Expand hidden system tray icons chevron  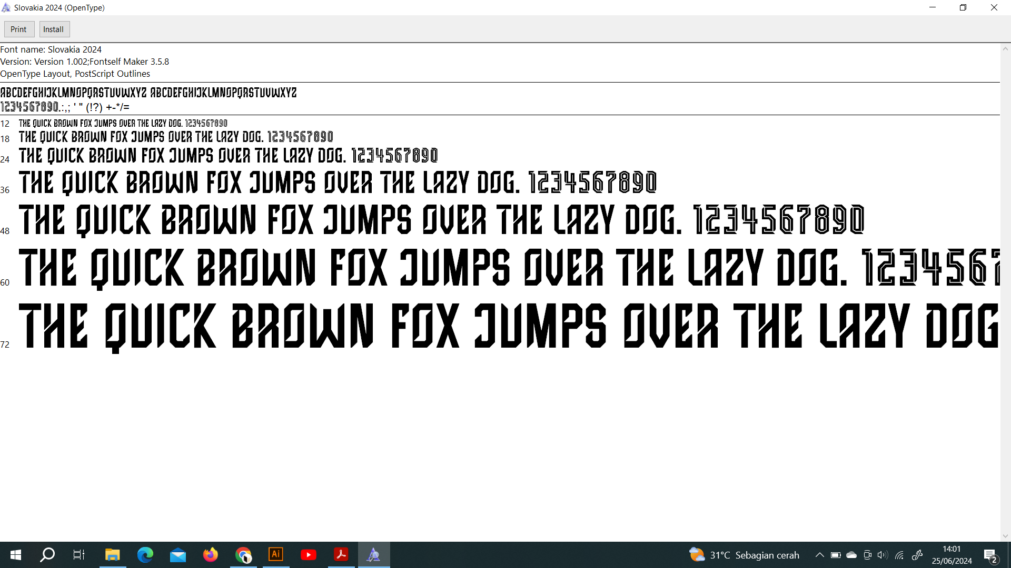tap(819, 555)
